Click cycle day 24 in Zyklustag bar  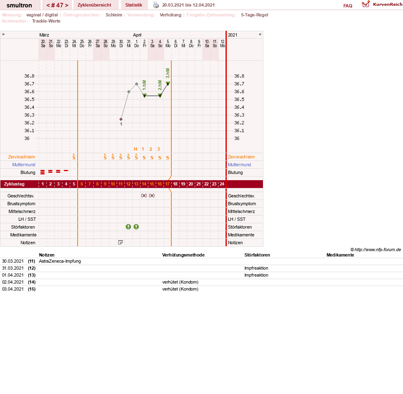222,184
